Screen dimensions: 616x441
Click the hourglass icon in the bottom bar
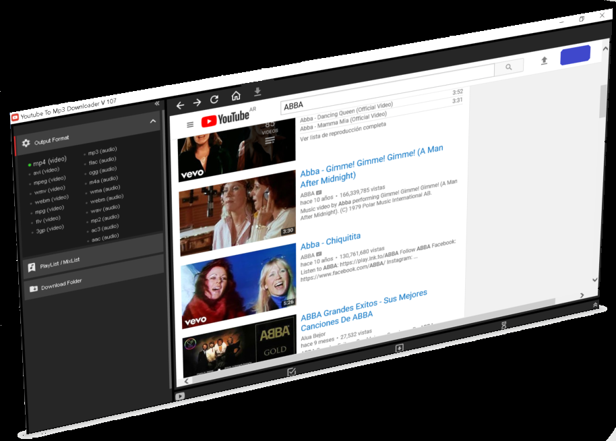tap(504, 326)
